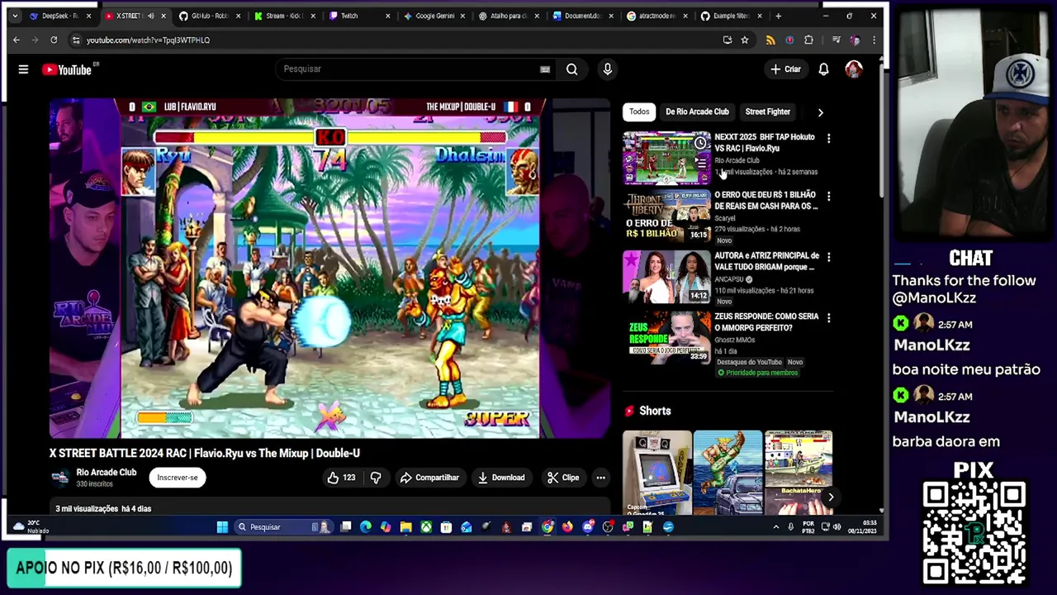Select the De Rio Arcade Club chip

tap(697, 112)
